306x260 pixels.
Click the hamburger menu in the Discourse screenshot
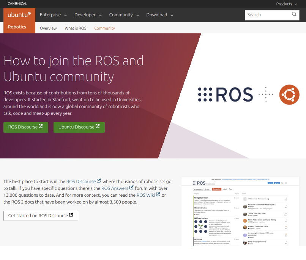(x=286, y=182)
